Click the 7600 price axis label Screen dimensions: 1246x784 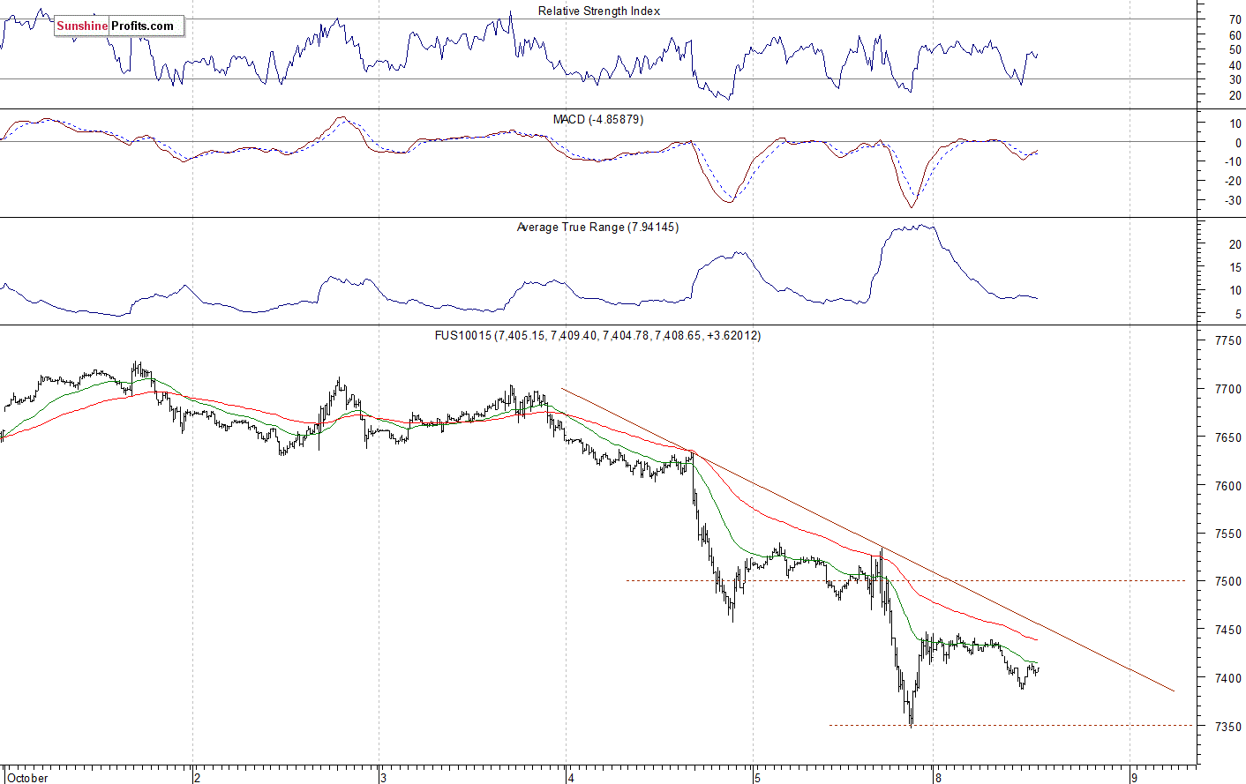point(1227,486)
